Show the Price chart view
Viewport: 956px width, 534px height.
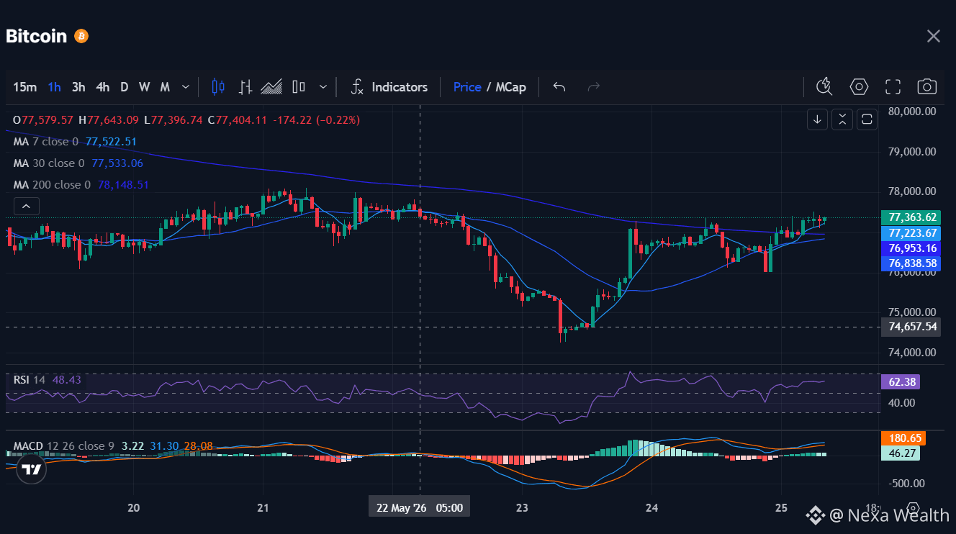coord(467,87)
